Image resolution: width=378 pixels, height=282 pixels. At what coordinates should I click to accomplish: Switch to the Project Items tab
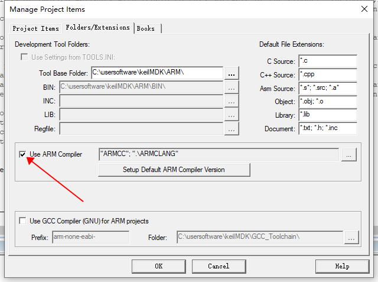click(36, 28)
